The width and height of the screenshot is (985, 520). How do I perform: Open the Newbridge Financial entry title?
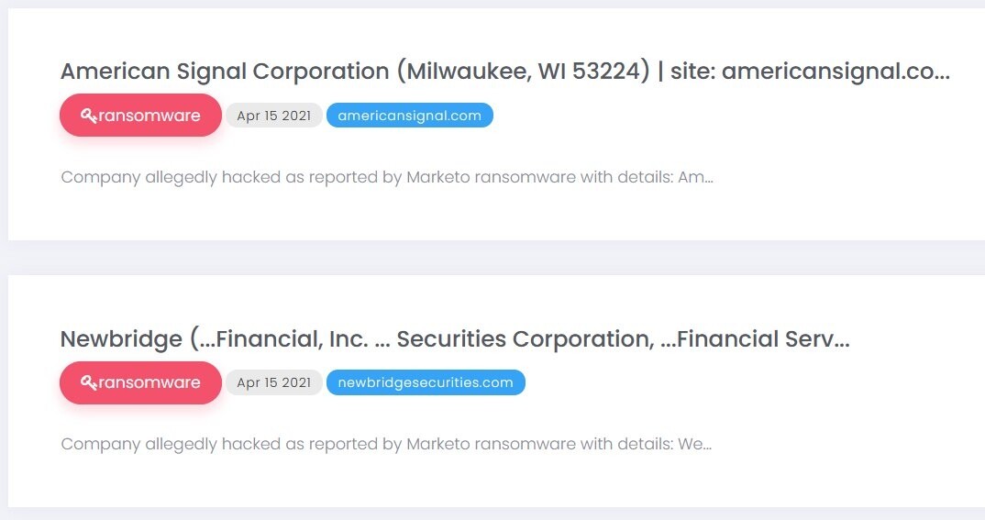[455, 339]
